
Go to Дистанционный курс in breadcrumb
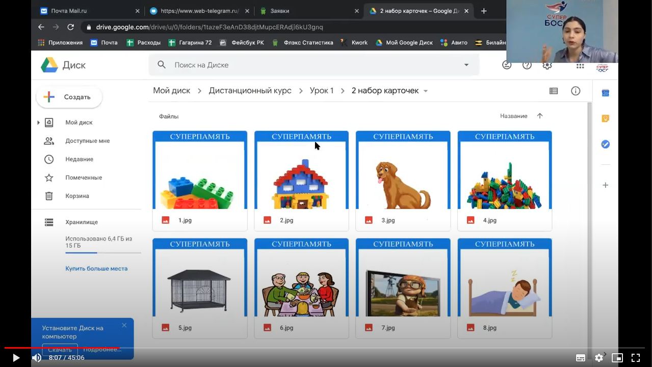click(x=250, y=91)
